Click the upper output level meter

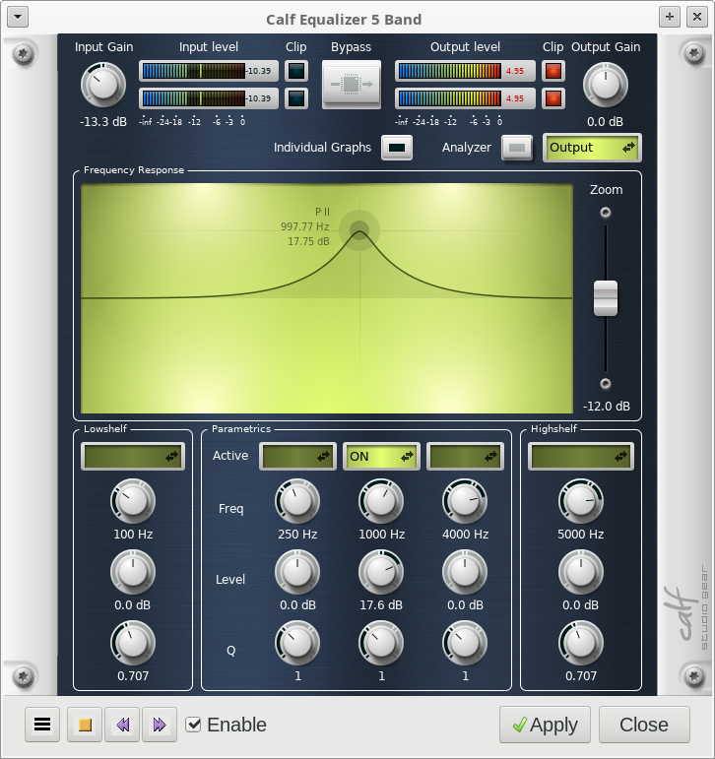pyautogui.click(x=465, y=71)
